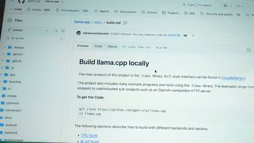
Task: Copy the file path icon
Action: (x=125, y=23)
